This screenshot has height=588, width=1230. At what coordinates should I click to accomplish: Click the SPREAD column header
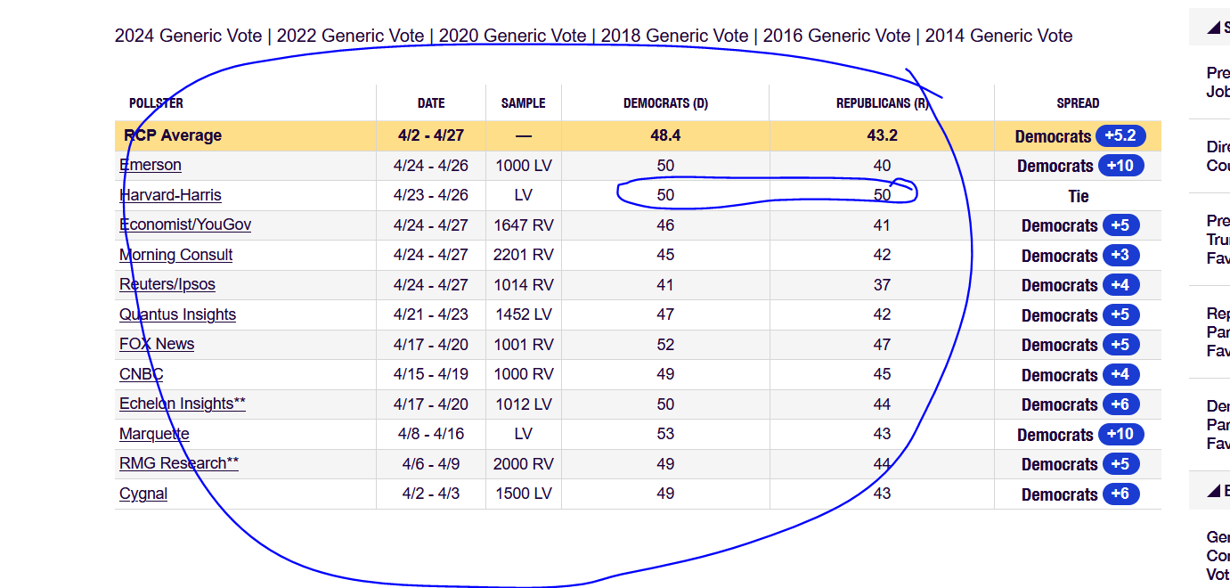1078,103
